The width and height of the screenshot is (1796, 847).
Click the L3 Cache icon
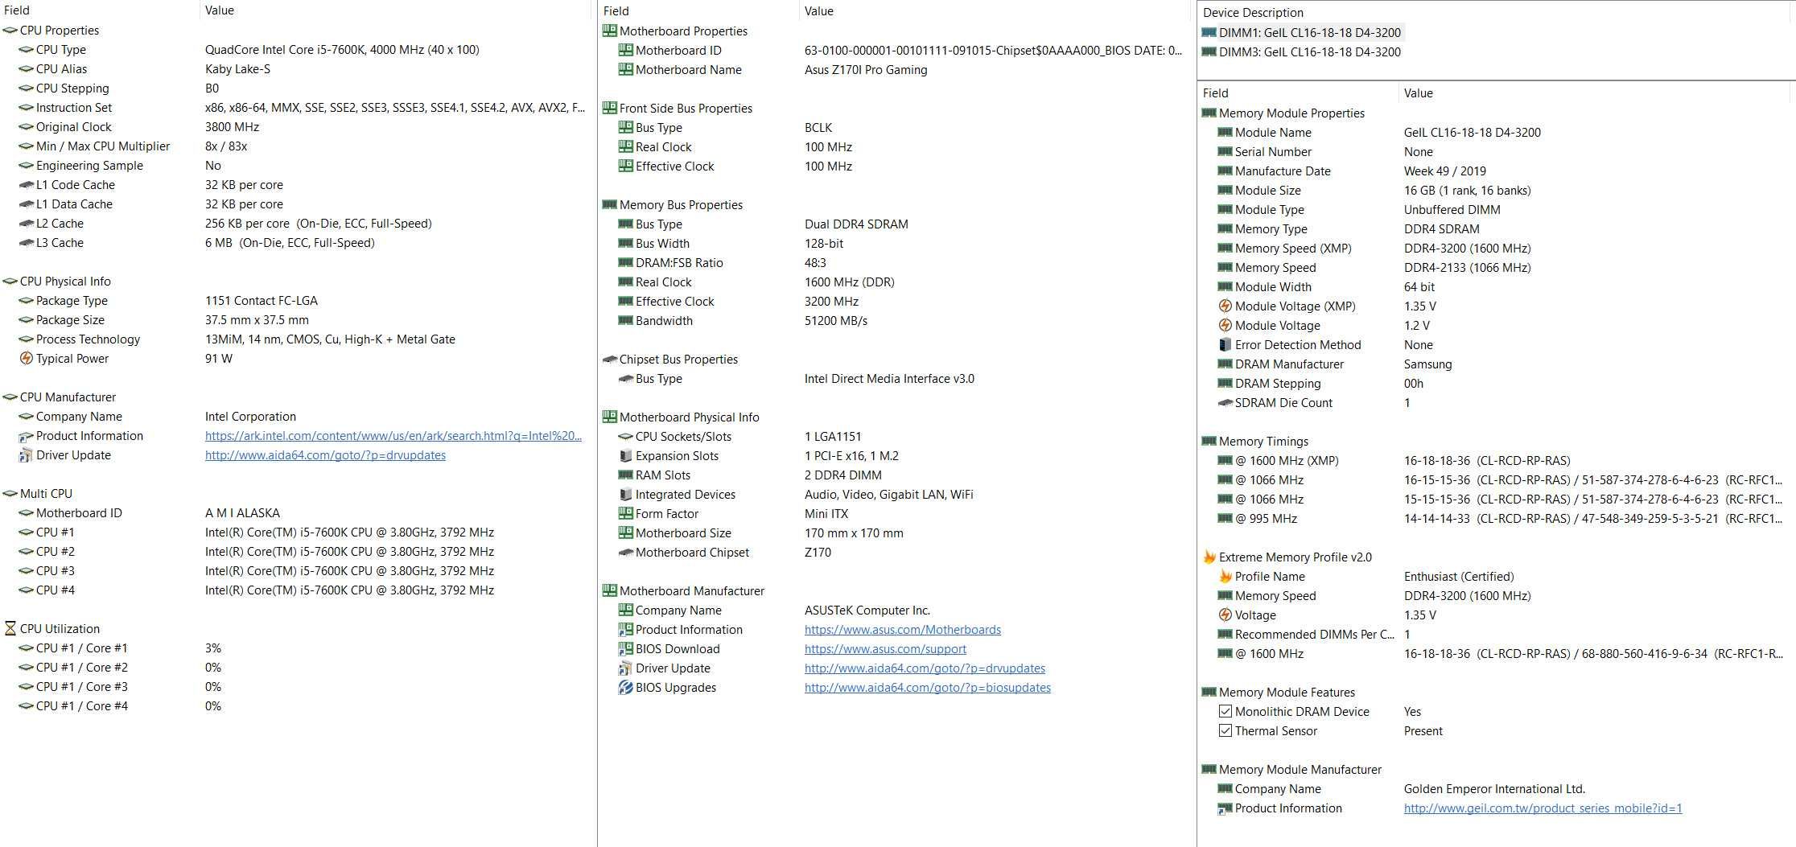coord(26,243)
